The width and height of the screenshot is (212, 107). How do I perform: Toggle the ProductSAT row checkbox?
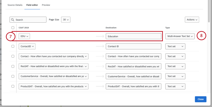pos(13,86)
